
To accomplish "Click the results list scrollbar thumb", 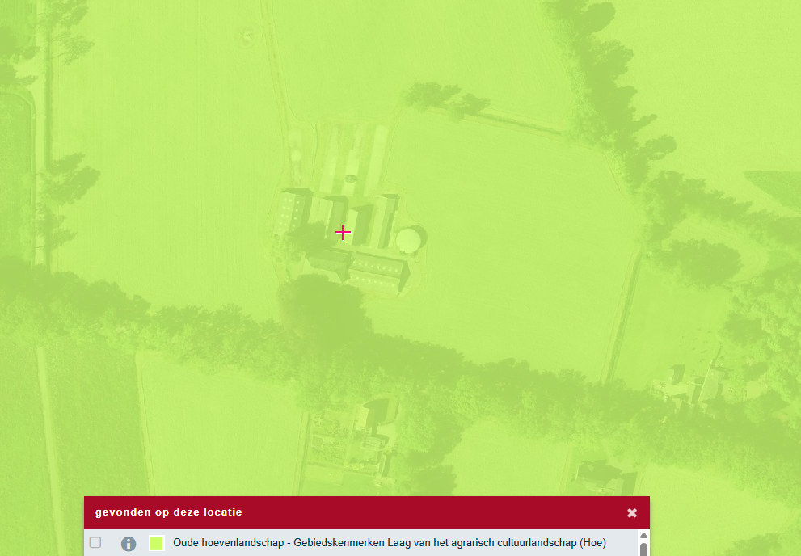I will [643, 550].
